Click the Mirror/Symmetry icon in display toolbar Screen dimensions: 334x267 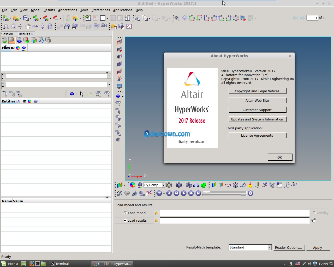tap(196, 185)
